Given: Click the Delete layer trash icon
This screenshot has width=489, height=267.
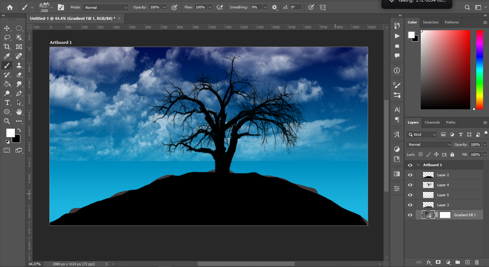Looking at the screenshot, I should pyautogui.click(x=476, y=262).
